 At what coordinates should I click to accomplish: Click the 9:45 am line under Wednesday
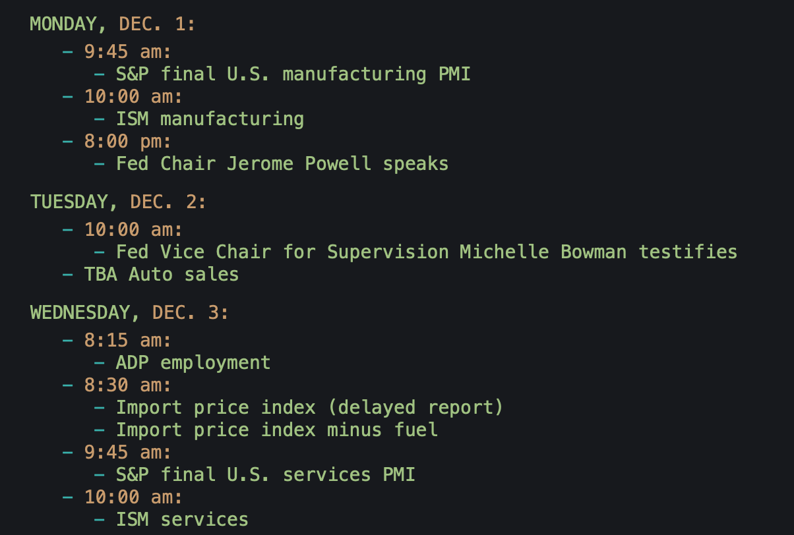click(127, 452)
